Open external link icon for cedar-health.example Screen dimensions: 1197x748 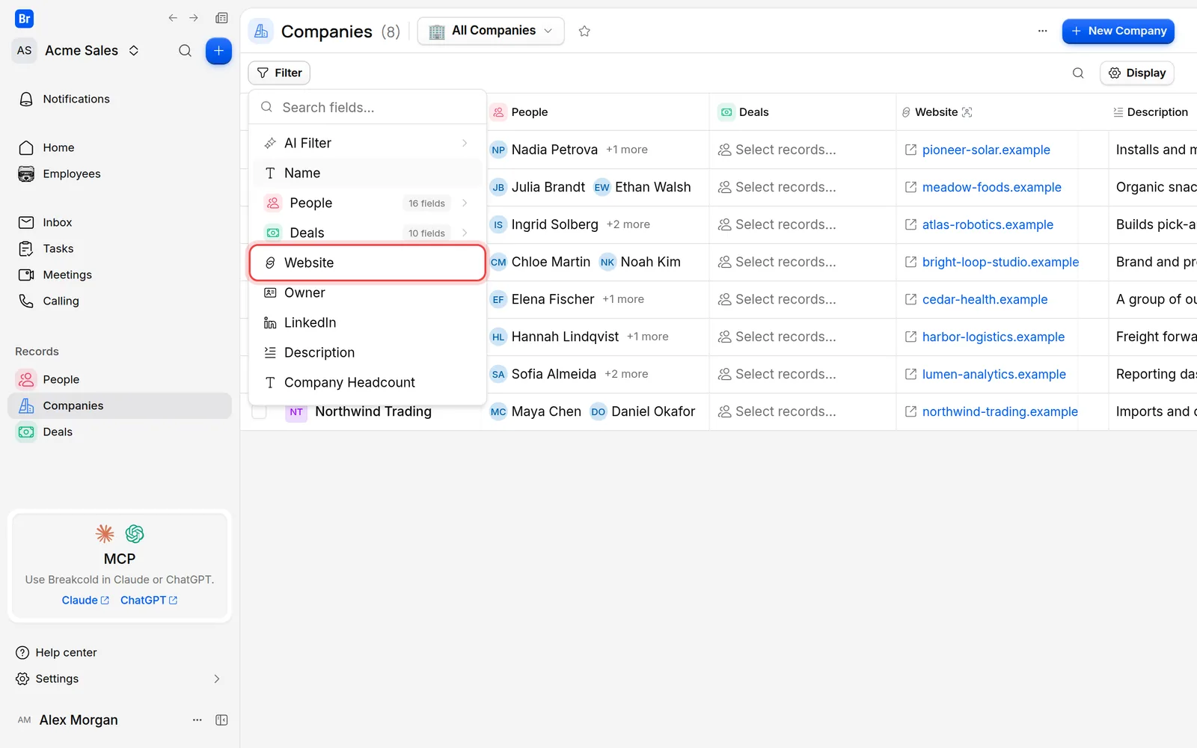tap(910, 299)
